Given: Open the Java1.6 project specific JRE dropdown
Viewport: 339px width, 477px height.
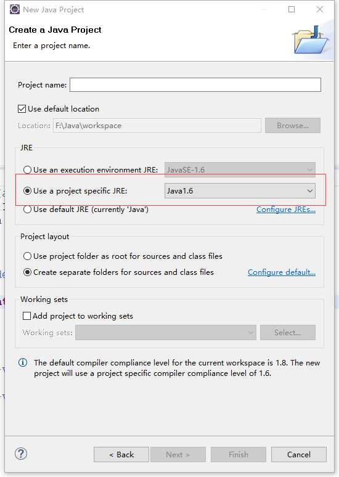Looking at the screenshot, I should pyautogui.click(x=240, y=191).
